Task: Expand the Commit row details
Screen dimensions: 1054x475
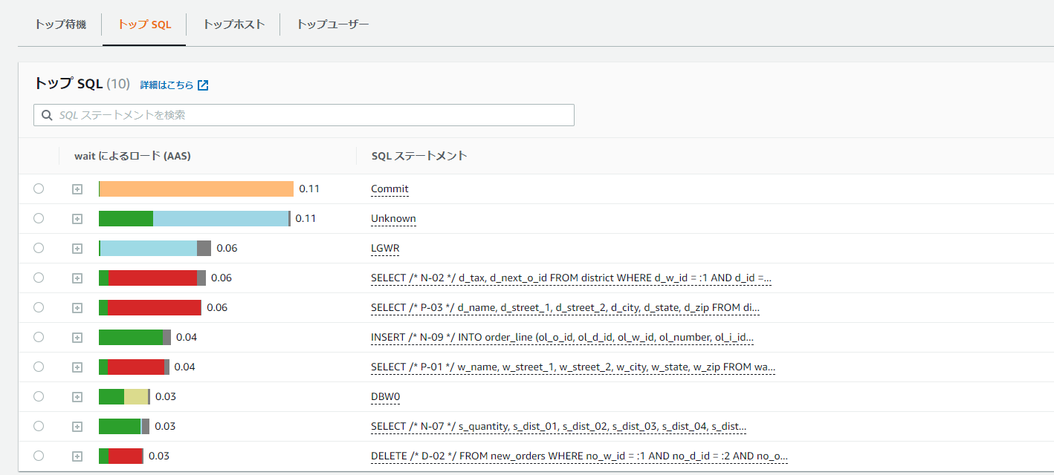Action: coord(77,189)
